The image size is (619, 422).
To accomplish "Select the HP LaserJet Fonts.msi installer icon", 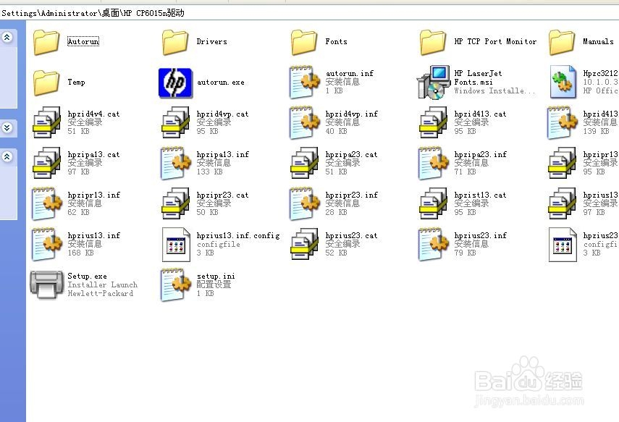I will 434,82.
